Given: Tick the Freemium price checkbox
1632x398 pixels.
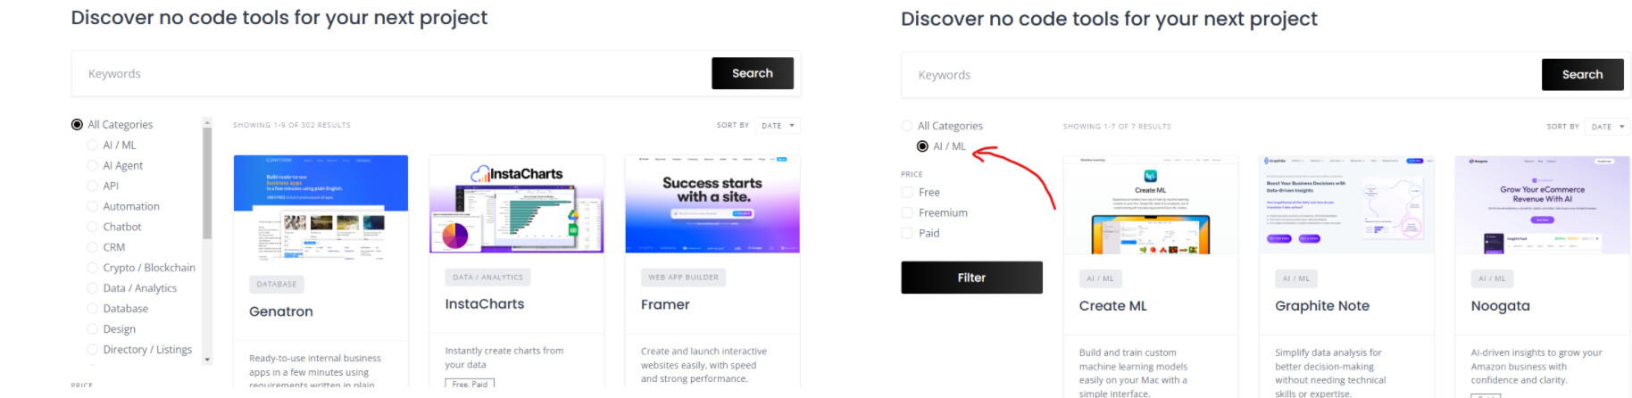Looking at the screenshot, I should 907,212.
